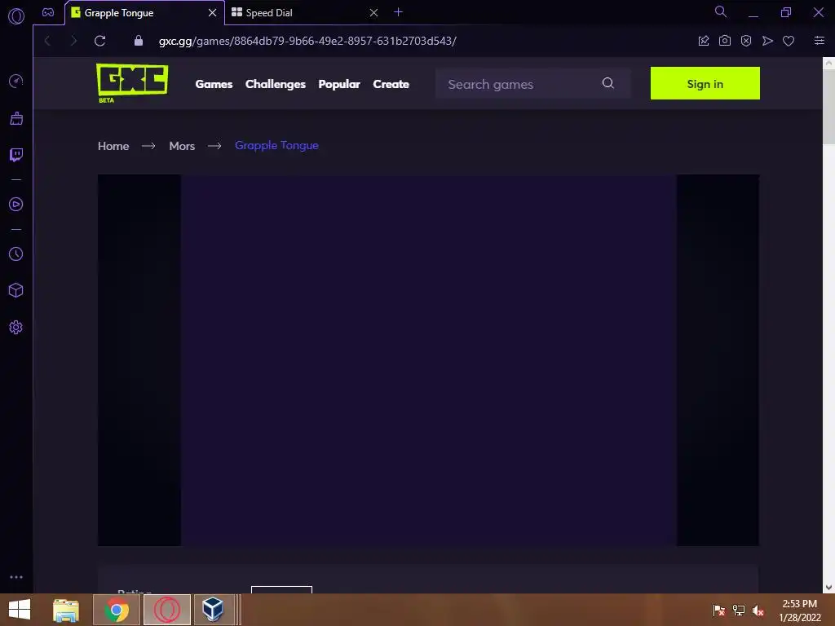The width and height of the screenshot is (835, 626).
Task: Open Settings gear in sidebar
Action: [16, 328]
